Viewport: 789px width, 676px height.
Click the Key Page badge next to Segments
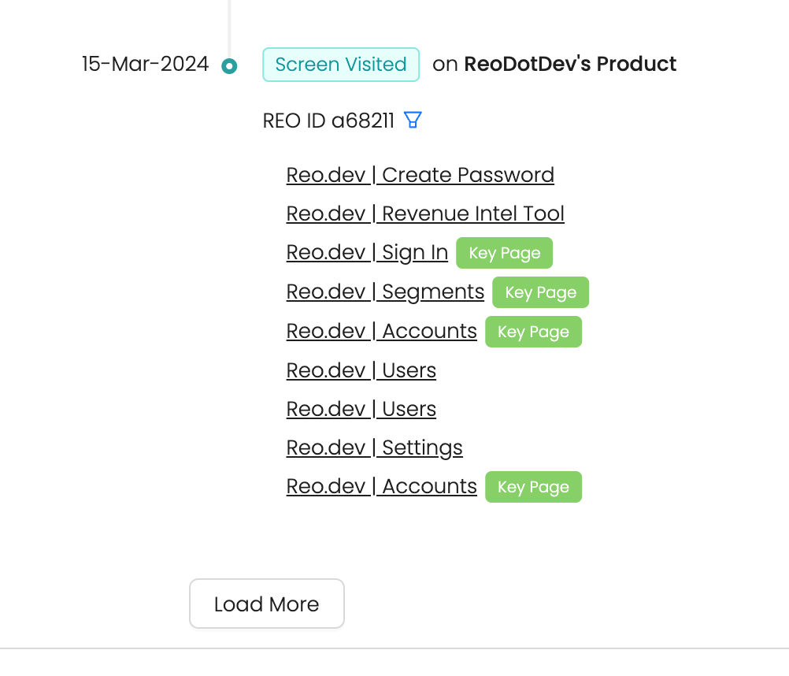(540, 292)
